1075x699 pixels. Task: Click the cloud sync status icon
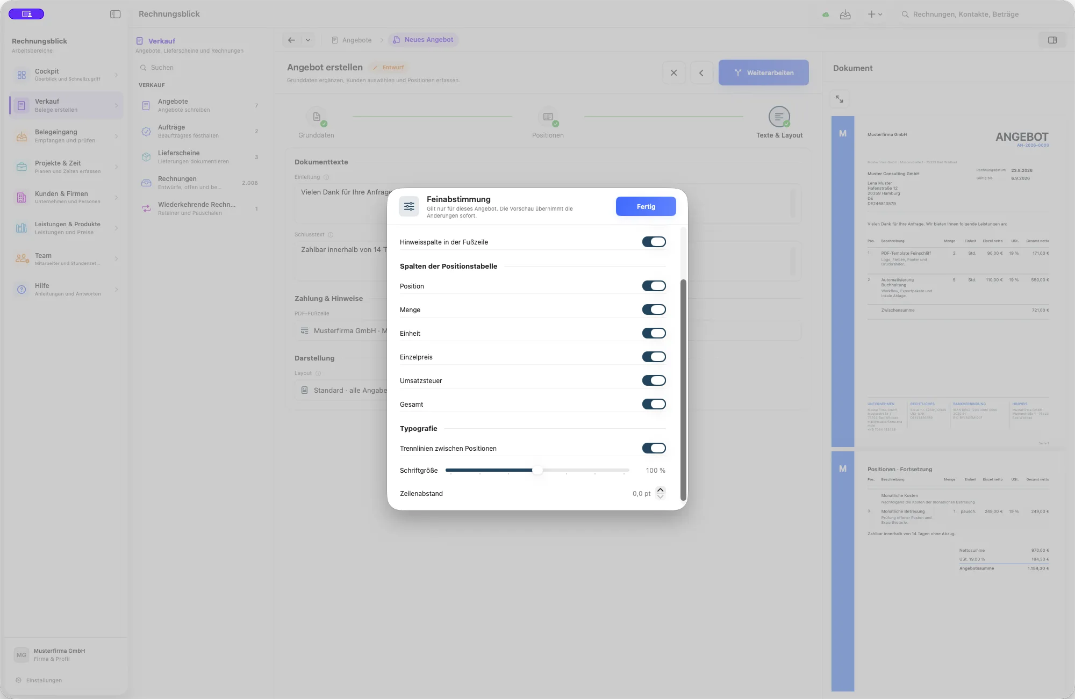coord(826,15)
